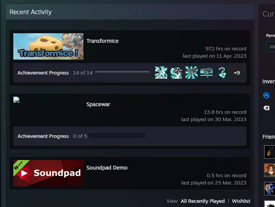Click the first Transformice achievement badge icon

(161, 73)
